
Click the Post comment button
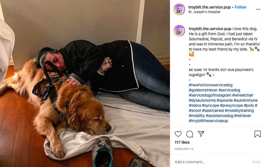(256, 162)
